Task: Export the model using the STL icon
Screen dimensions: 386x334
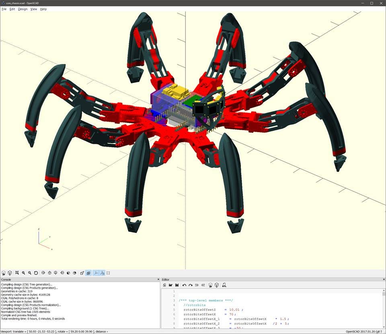Action: (224, 285)
